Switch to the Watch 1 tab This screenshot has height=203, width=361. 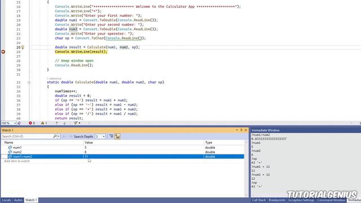(x=31, y=200)
